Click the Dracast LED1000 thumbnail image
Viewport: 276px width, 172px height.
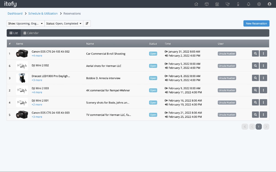click(22, 78)
